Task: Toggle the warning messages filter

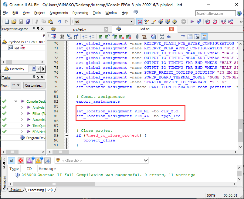Action: [x=38, y=161]
